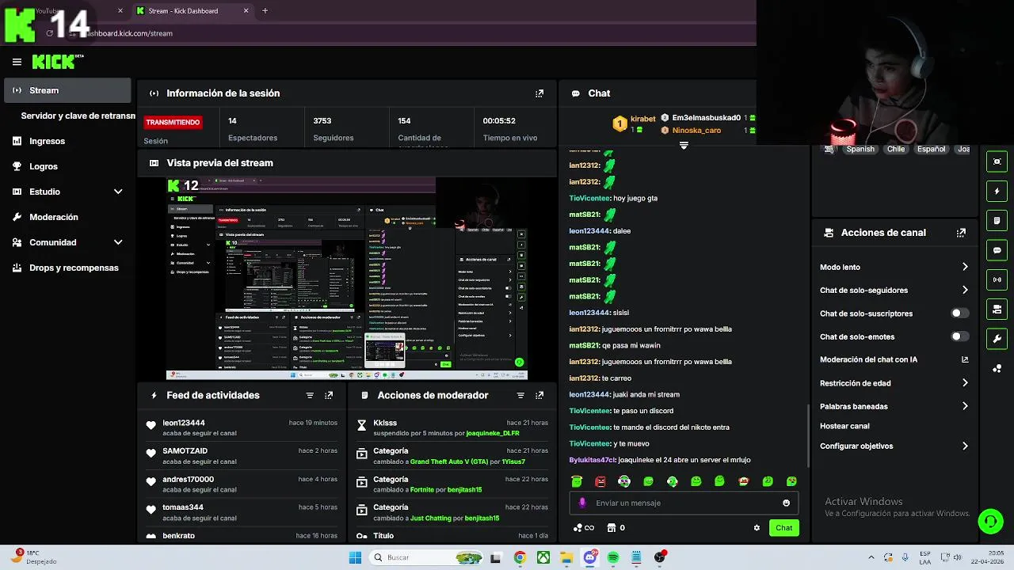Screen dimensions: 1014x570
Task: Open Spotify from the taskbar
Action: click(x=613, y=557)
